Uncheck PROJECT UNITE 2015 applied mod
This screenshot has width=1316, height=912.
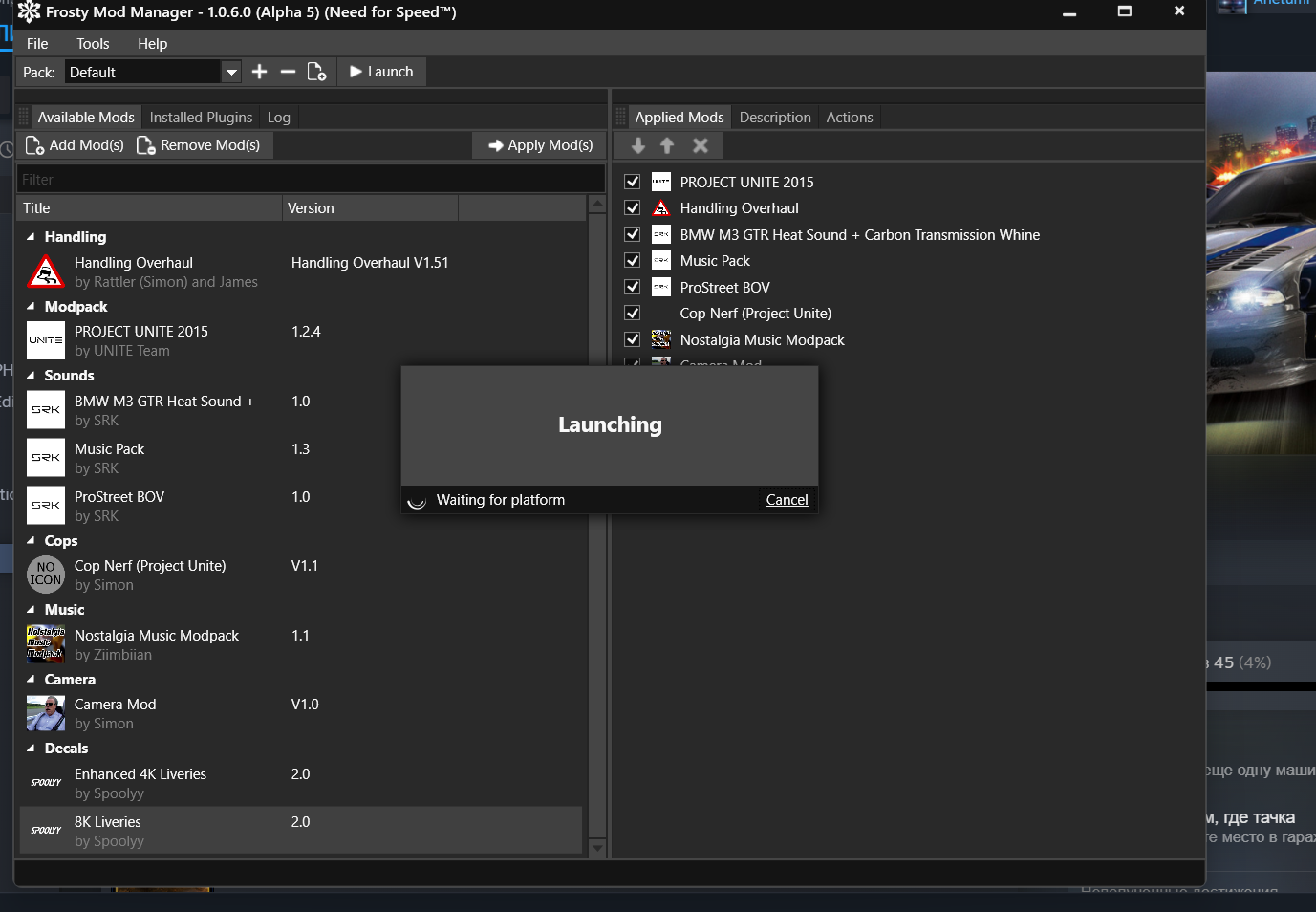tap(632, 182)
